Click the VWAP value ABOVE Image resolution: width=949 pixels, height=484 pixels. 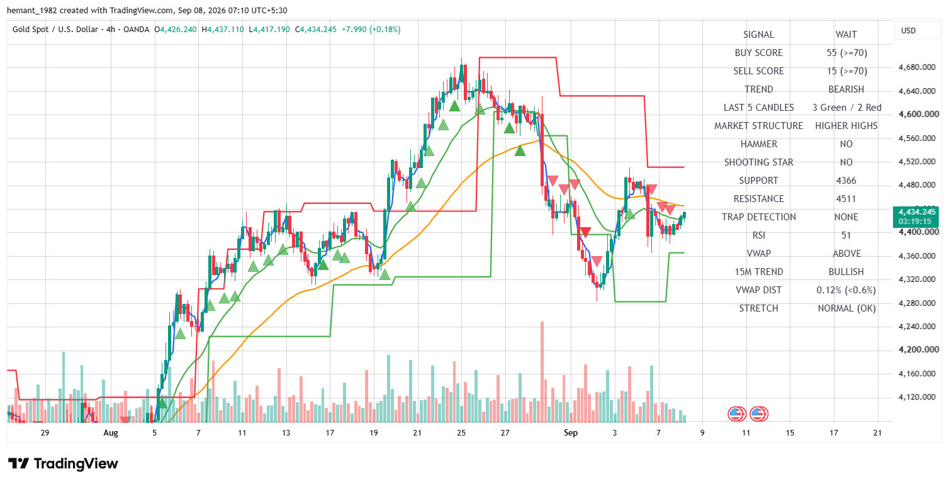point(846,254)
